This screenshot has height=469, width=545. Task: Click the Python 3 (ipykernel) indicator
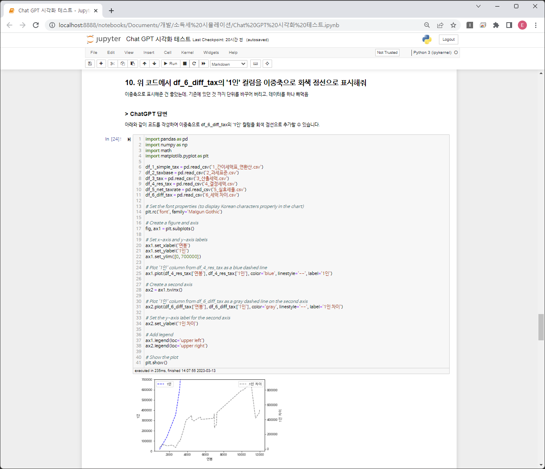(x=432, y=53)
